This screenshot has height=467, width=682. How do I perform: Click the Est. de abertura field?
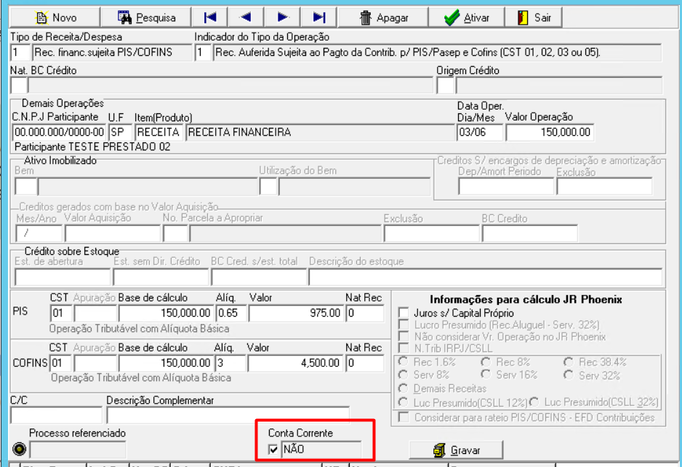(x=63, y=277)
